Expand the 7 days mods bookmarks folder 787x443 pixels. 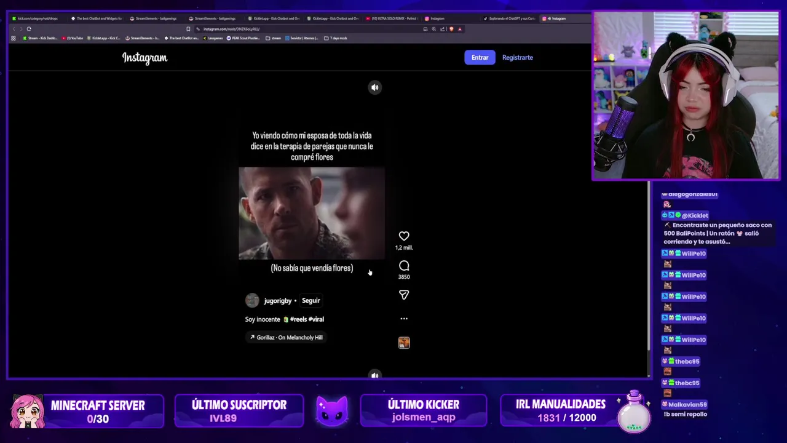coord(336,38)
